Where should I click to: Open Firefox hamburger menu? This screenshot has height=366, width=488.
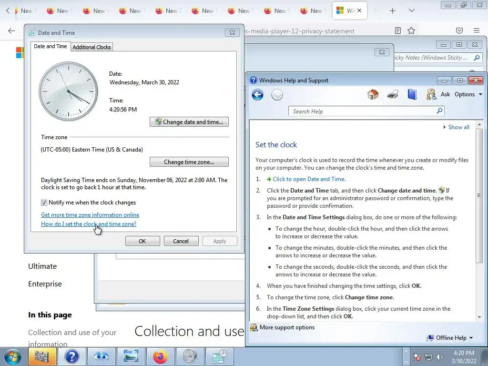(477, 30)
